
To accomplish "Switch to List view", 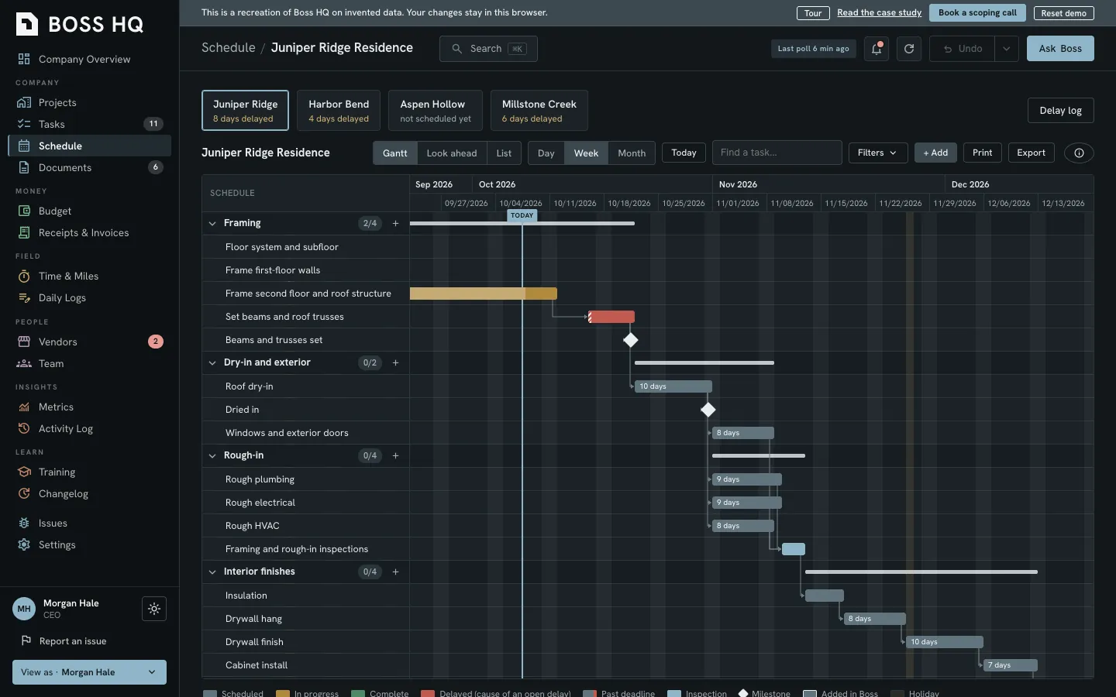I will pyautogui.click(x=504, y=153).
